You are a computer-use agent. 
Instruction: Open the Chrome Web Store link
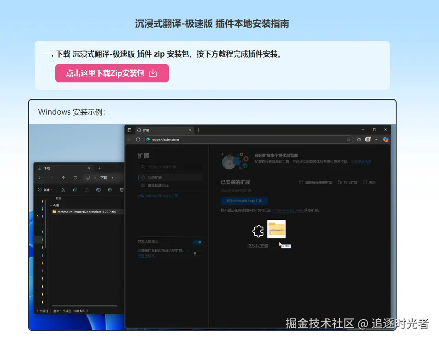287,210
